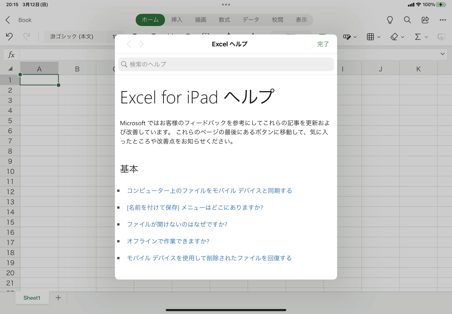Viewport: 452px width, 314px height.
Task: Go back in Excel Help dialog
Action: (129, 44)
